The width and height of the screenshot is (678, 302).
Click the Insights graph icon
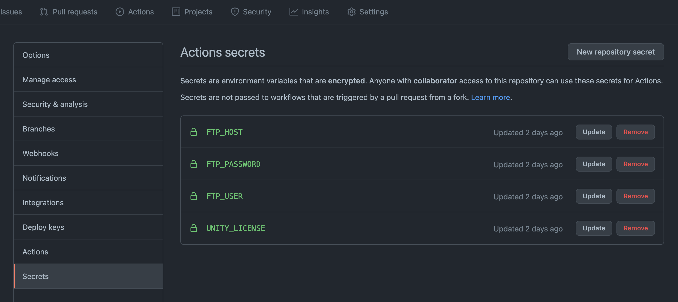coord(294,12)
